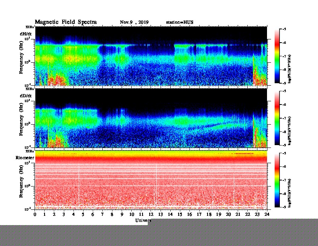Viewport: 318px width, 246px height.
Task: Click the '23' hour tick on time axis
Action: point(257,214)
